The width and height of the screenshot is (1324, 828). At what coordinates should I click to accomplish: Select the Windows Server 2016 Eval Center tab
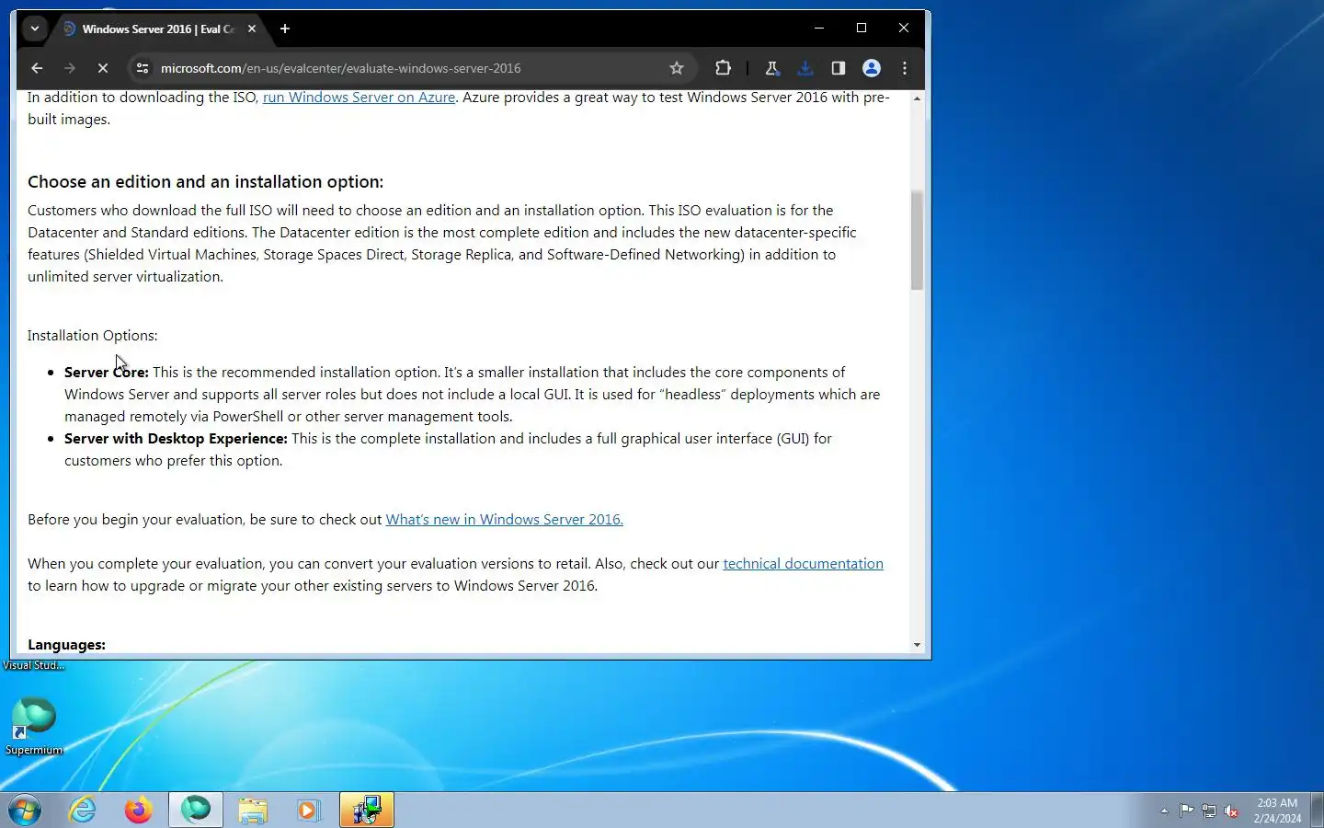click(x=158, y=29)
